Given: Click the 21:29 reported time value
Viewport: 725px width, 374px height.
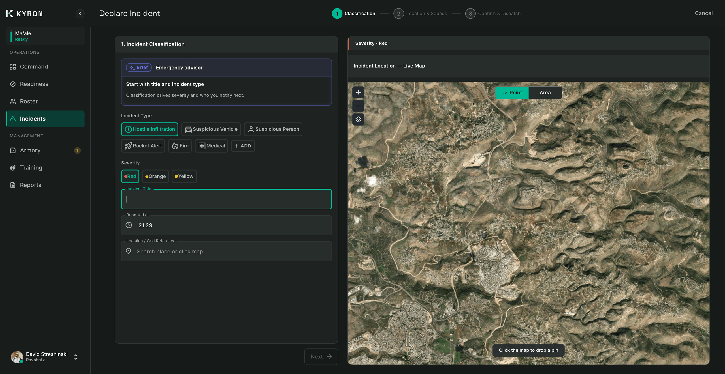Looking at the screenshot, I should coord(145,225).
